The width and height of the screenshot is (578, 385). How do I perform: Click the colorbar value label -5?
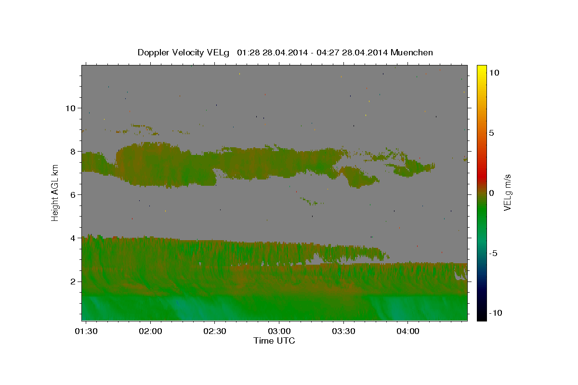click(x=493, y=253)
